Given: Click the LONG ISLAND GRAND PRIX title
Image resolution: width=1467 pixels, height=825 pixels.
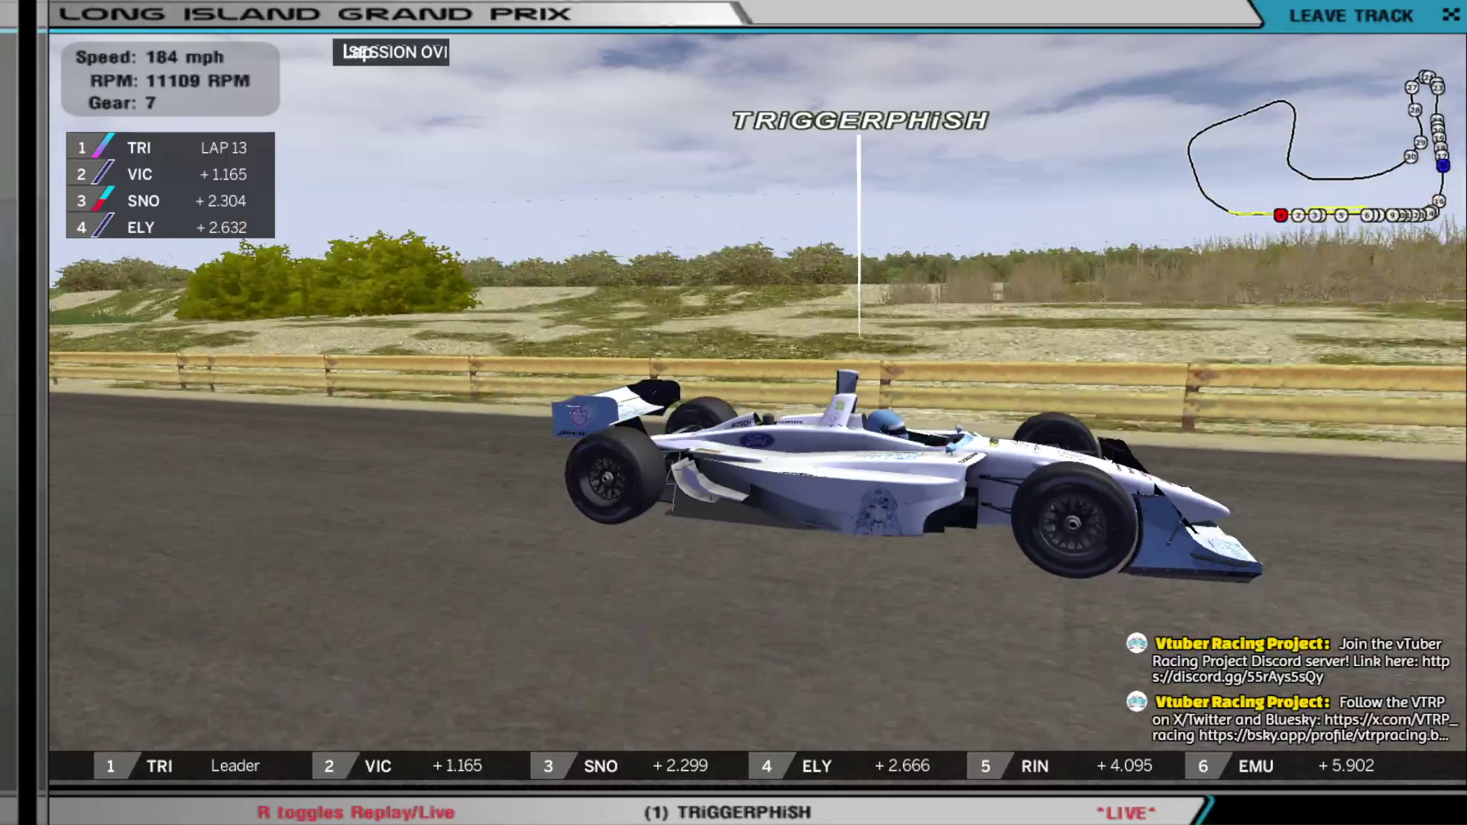Looking at the screenshot, I should tap(314, 15).
